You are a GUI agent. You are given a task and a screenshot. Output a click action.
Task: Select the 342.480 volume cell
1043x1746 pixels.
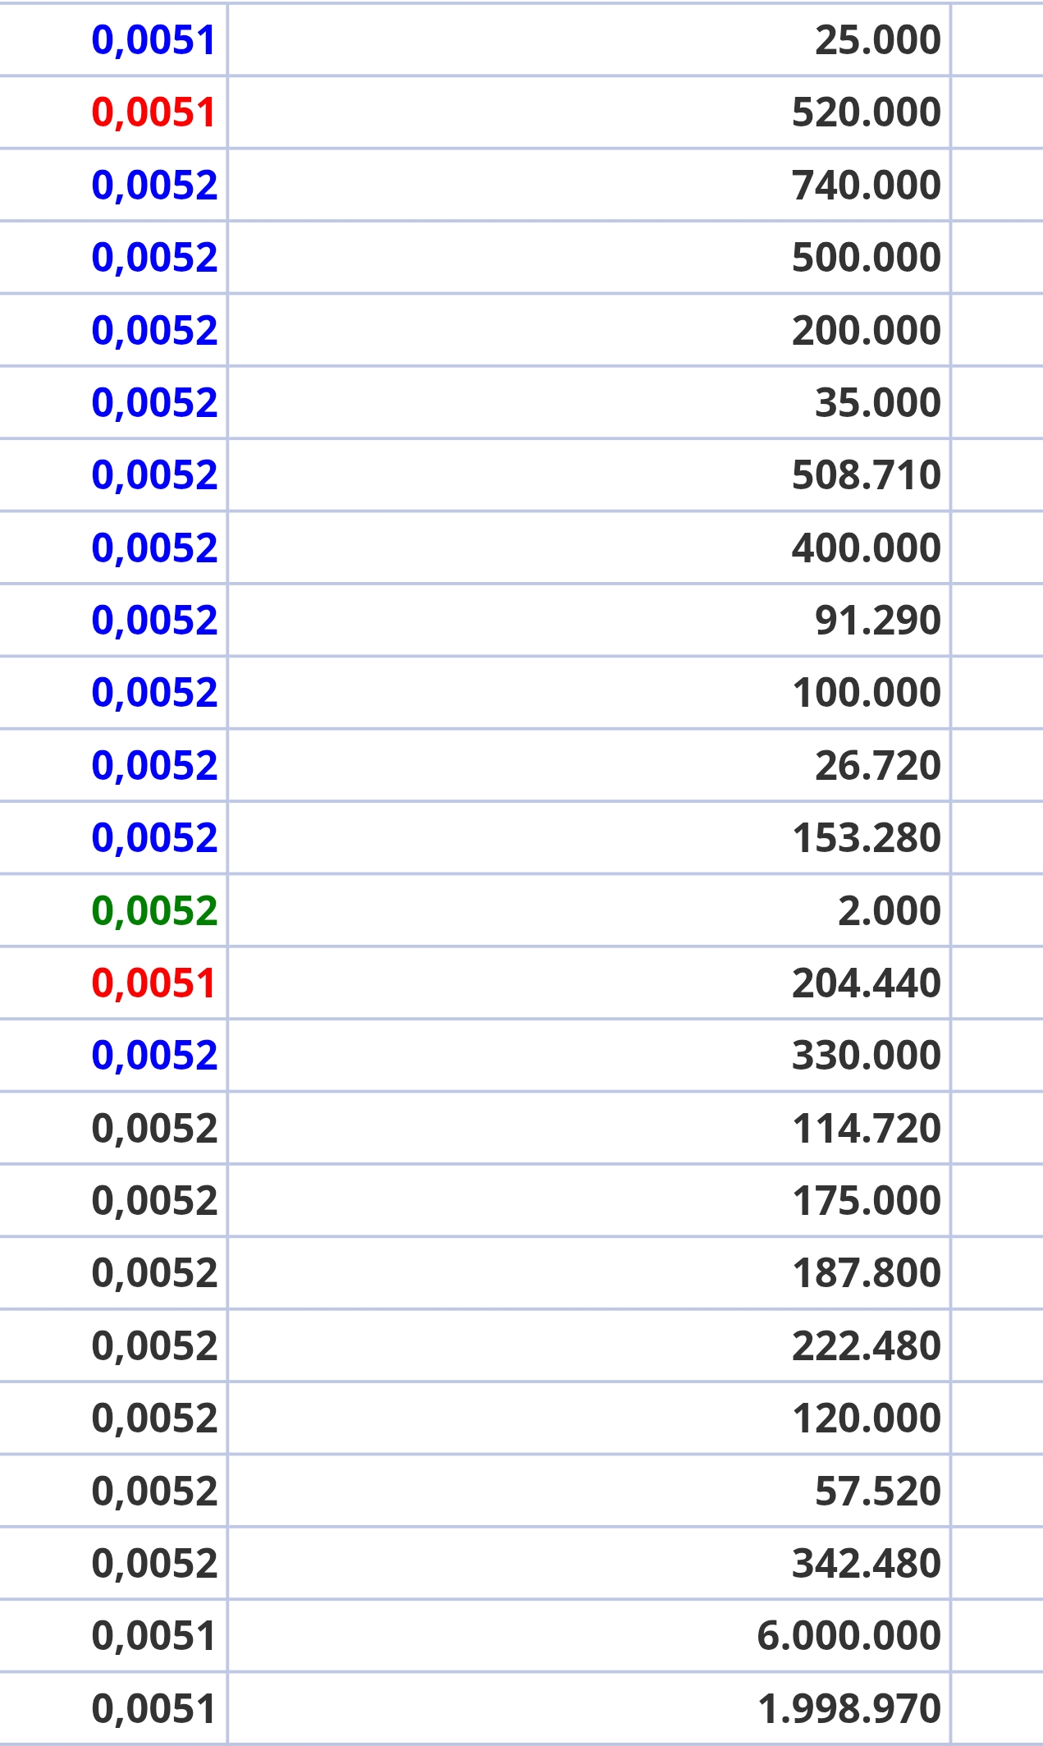589,1563
